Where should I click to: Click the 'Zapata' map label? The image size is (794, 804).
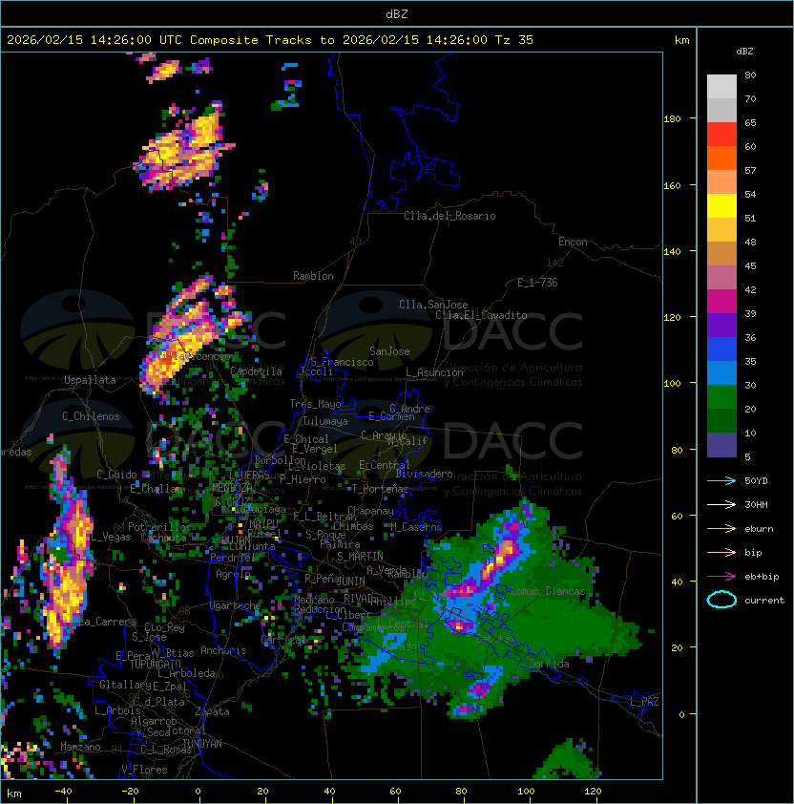(x=212, y=711)
